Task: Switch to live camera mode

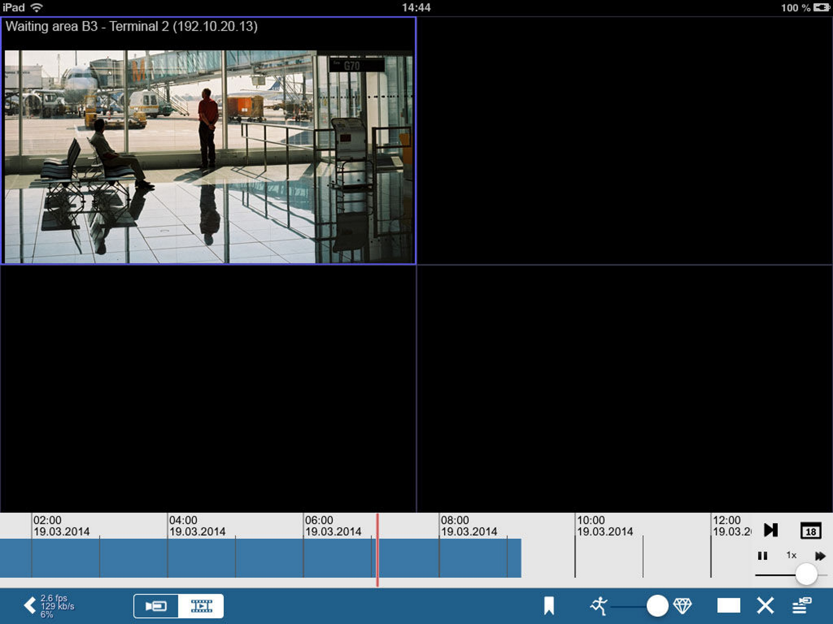Action: [x=156, y=606]
